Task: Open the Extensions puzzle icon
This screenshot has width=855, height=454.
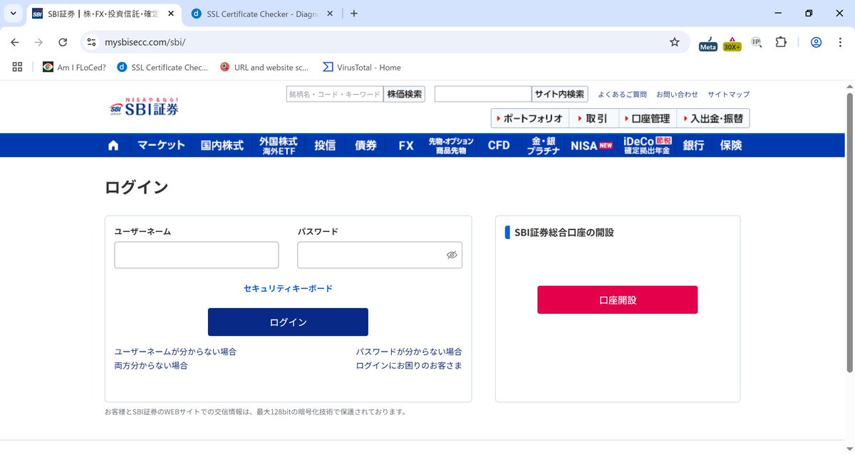Action: 781,42
